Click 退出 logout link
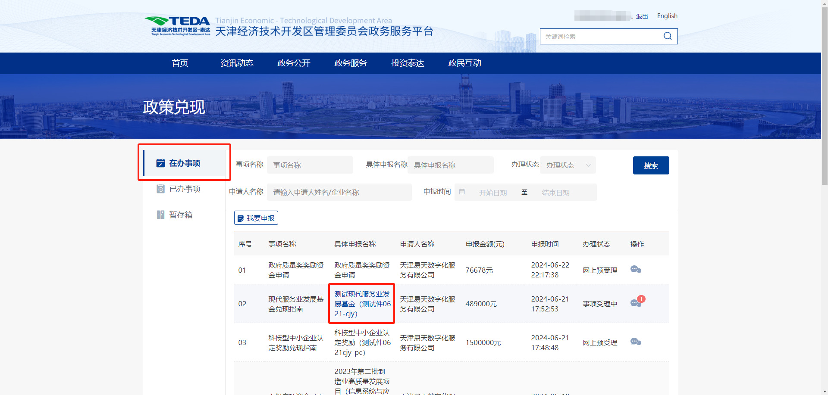Viewport: 828px width, 395px height. 642,16
